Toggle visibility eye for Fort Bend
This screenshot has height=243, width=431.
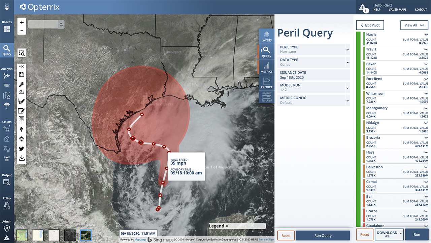(x=426, y=79)
